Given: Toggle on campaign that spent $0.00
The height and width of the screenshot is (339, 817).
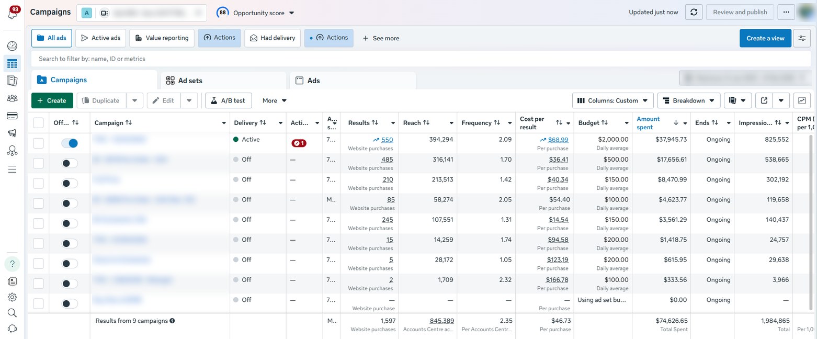Looking at the screenshot, I should coord(70,303).
